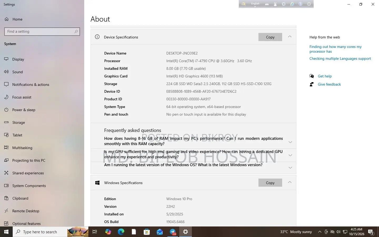Open Outlook from the taskbar

click(159, 232)
